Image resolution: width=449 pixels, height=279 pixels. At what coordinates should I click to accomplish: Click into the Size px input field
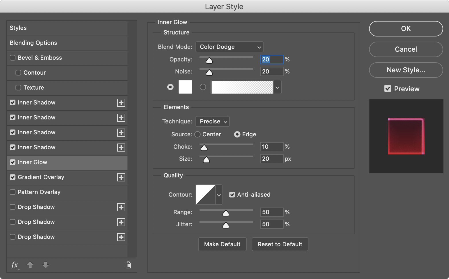click(271, 159)
